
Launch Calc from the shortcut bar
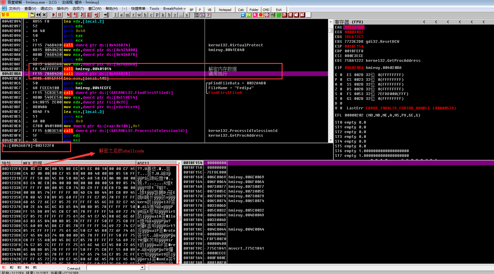click(241, 10)
